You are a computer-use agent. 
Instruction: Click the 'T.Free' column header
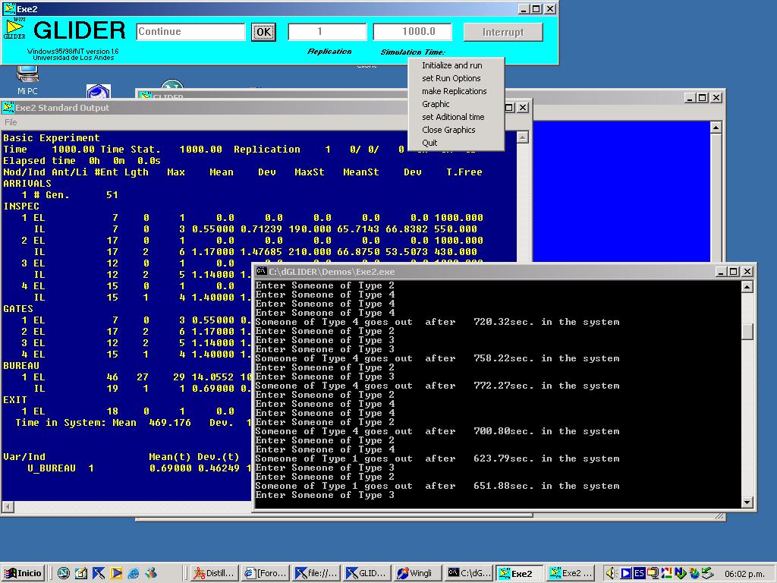[464, 172]
